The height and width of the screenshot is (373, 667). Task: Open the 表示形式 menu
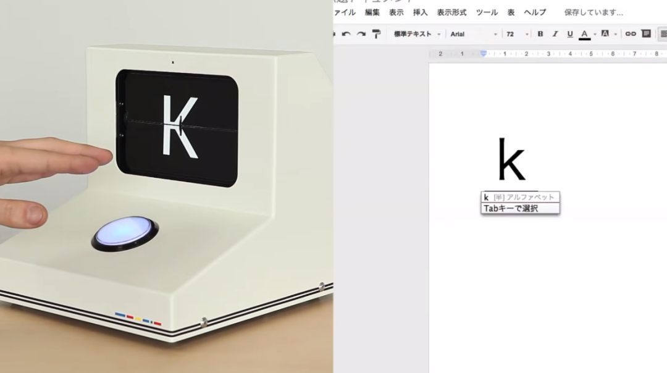point(451,12)
